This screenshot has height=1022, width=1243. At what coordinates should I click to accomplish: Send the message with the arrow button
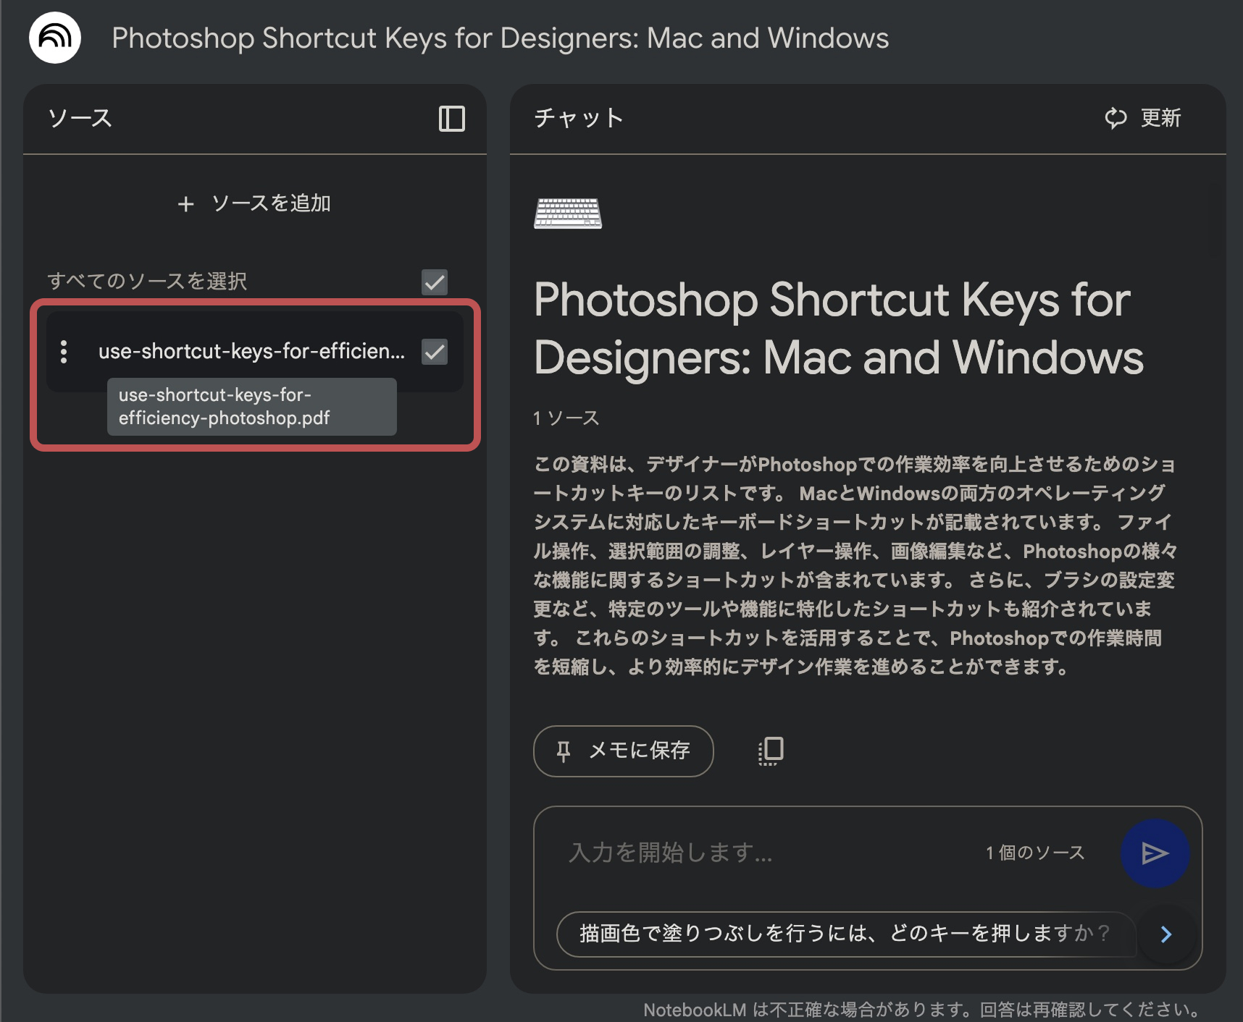1155,853
